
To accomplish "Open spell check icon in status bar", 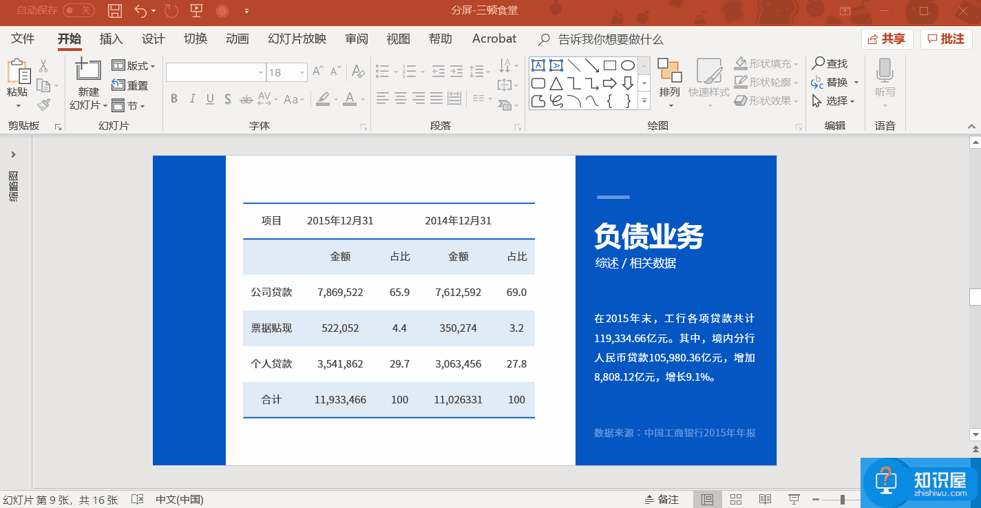I will pyautogui.click(x=137, y=499).
